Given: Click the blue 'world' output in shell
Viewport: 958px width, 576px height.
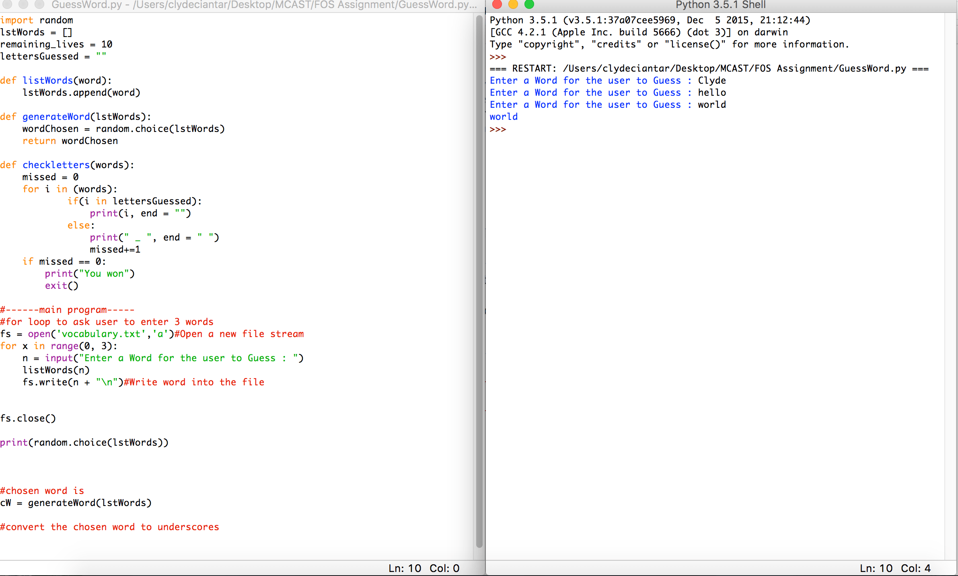Looking at the screenshot, I should [504, 117].
